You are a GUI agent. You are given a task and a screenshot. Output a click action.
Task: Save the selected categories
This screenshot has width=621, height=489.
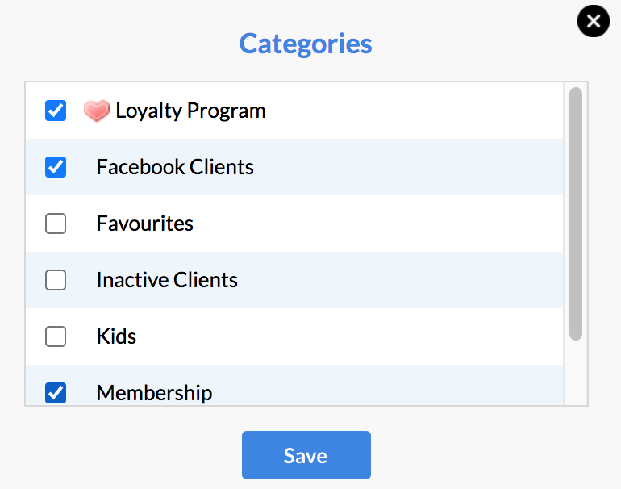pyautogui.click(x=306, y=455)
